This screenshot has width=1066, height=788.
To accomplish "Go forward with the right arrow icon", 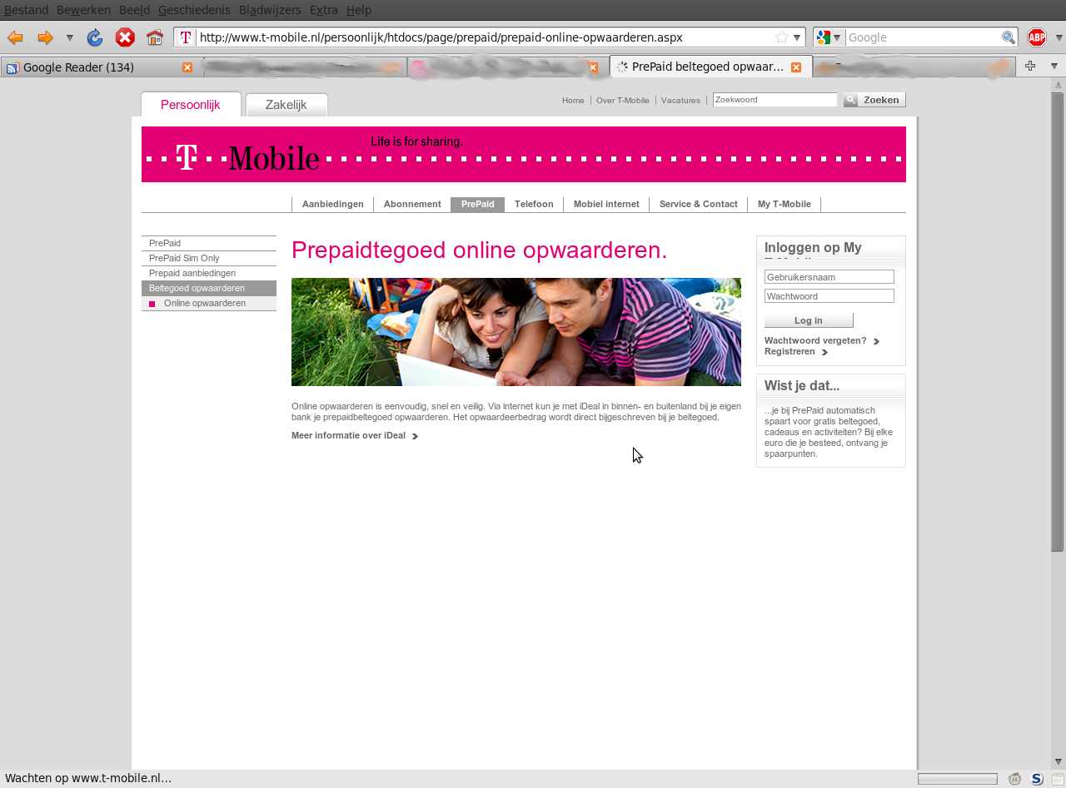I will [x=47, y=37].
